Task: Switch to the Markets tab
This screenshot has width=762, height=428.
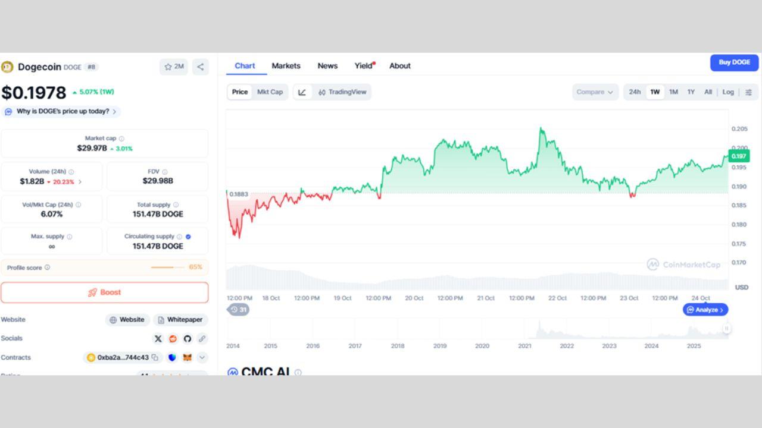Action: pyautogui.click(x=286, y=66)
